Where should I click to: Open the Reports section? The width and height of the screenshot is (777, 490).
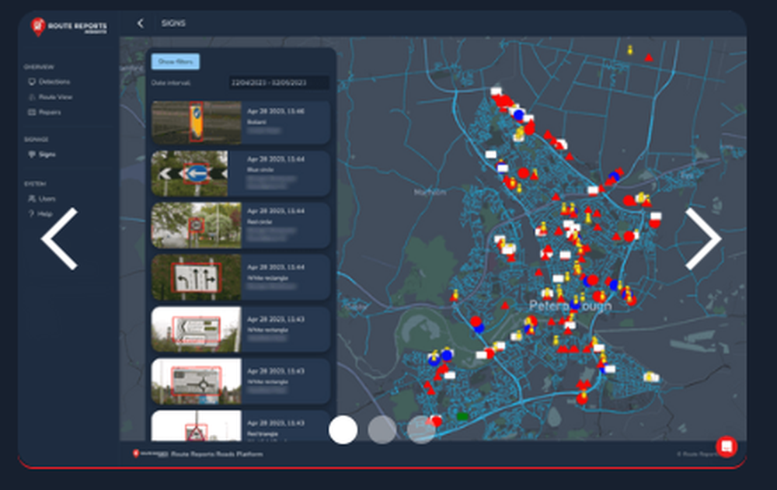pos(51,113)
